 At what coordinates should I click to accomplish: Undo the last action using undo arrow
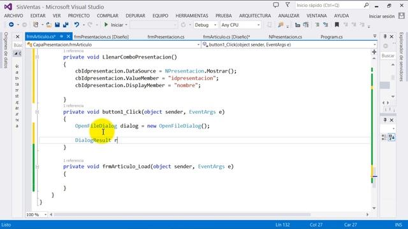(76, 25)
